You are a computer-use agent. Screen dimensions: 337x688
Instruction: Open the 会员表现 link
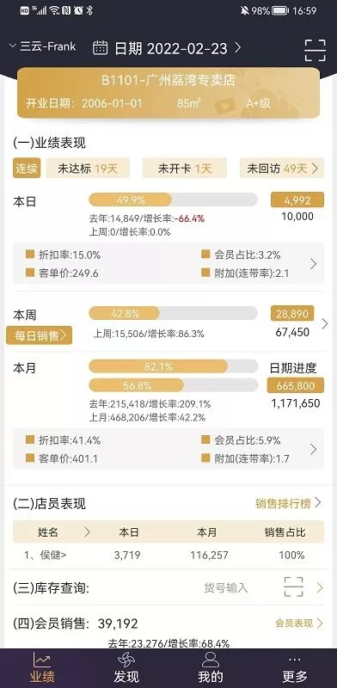[x=299, y=623]
